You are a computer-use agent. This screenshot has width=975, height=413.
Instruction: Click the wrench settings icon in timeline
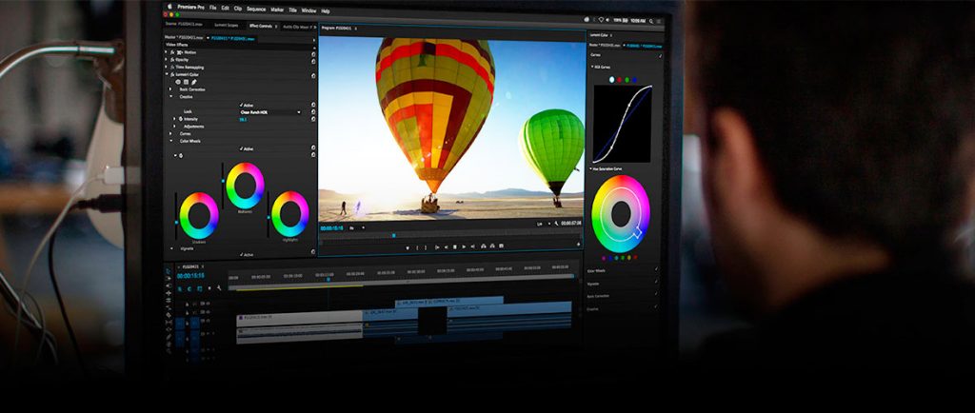[x=219, y=288]
